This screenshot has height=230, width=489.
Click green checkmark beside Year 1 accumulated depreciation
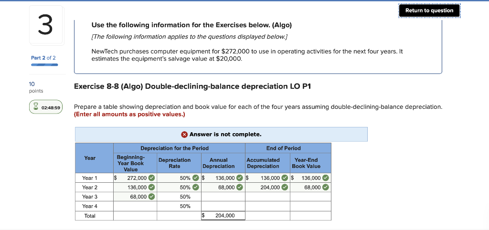pyautogui.click(x=285, y=178)
